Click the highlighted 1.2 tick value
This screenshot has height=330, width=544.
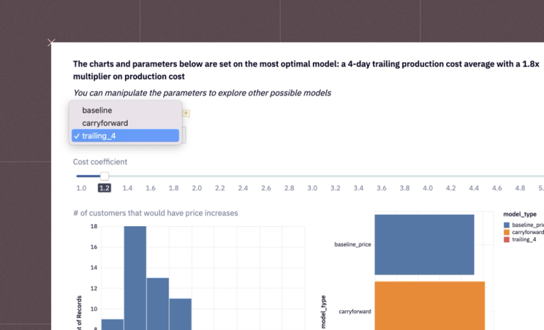[104, 188]
